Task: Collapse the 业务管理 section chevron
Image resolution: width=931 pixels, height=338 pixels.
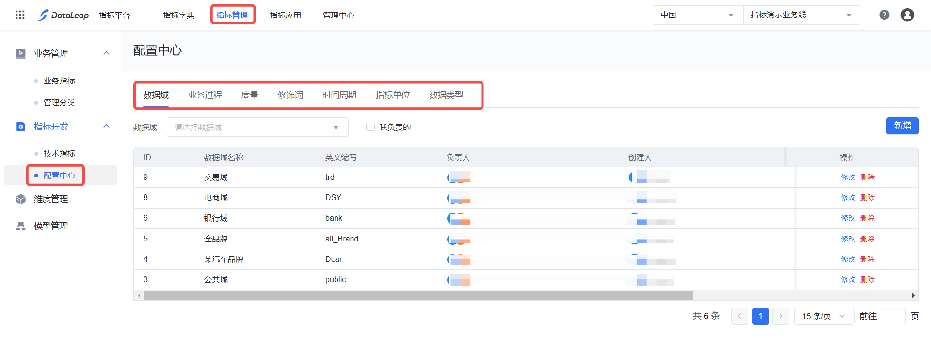Action: point(107,53)
